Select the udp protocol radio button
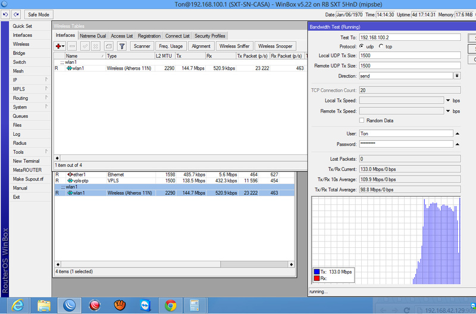The height and width of the screenshot is (314, 476). coord(362,46)
